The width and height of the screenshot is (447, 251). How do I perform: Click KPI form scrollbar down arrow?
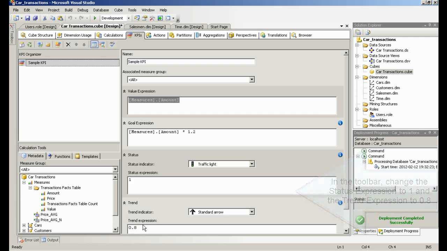click(346, 231)
